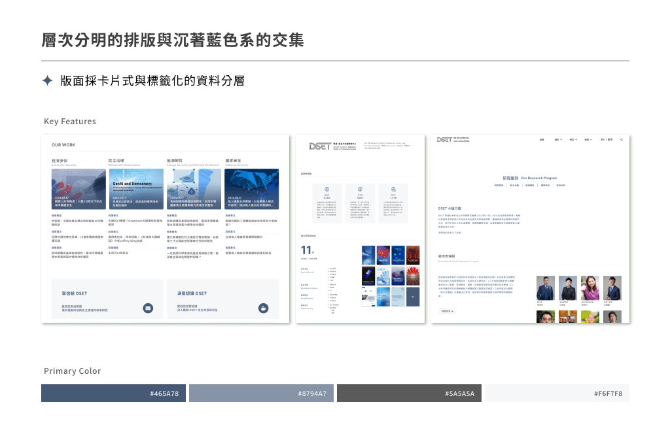Click the 經濟安保 featured image card
The width and height of the screenshot is (670, 430).
[x=79, y=189]
